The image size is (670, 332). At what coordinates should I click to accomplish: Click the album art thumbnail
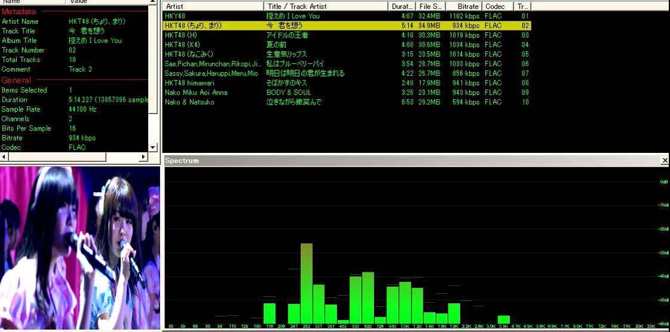[80, 248]
